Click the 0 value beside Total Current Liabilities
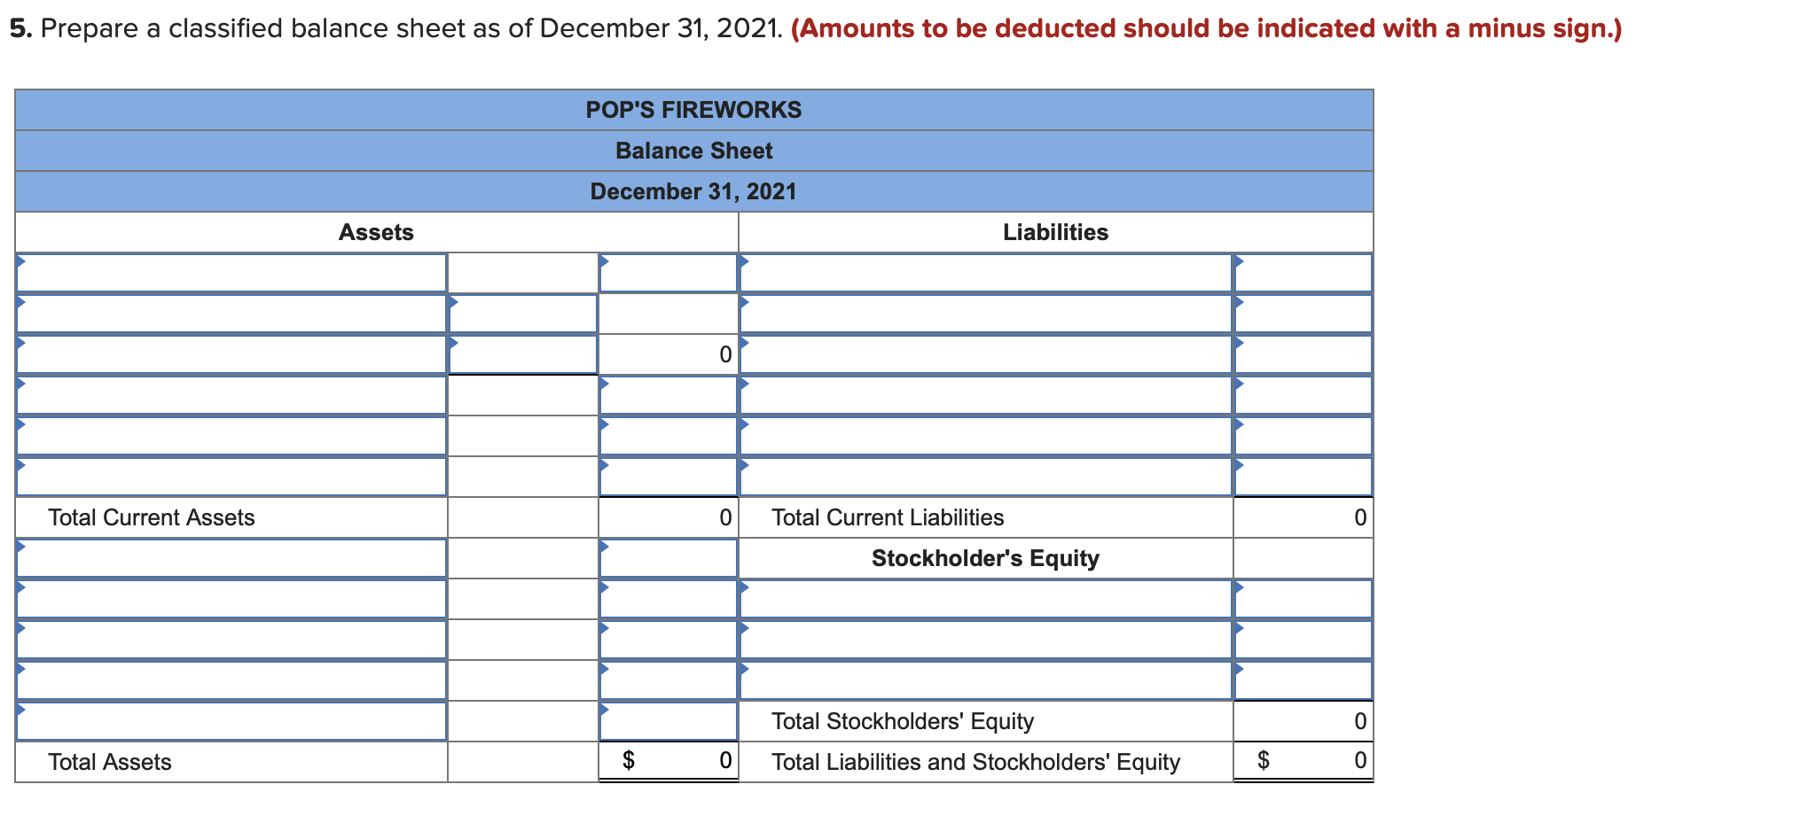Image resolution: width=1816 pixels, height=831 pixels. (x=1303, y=517)
